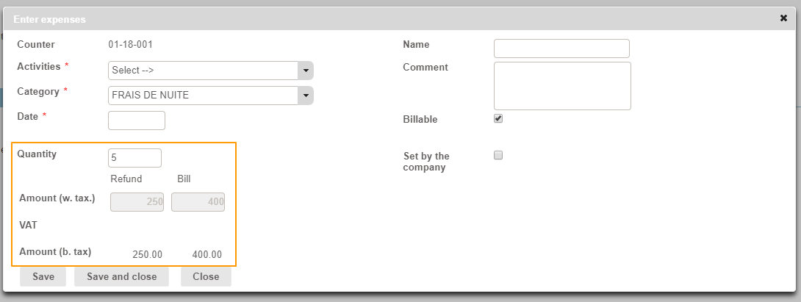The height and width of the screenshot is (302, 801).
Task: Click the 250.00 refund amount before tax
Action: pos(147,255)
